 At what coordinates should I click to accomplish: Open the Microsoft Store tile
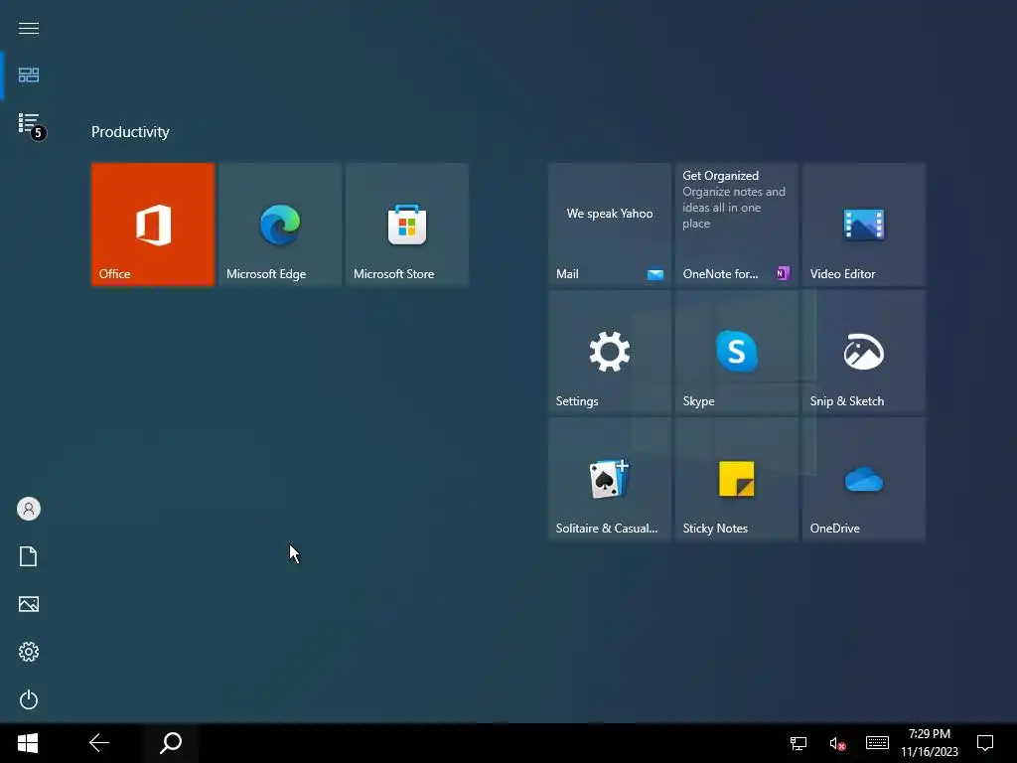pos(406,225)
